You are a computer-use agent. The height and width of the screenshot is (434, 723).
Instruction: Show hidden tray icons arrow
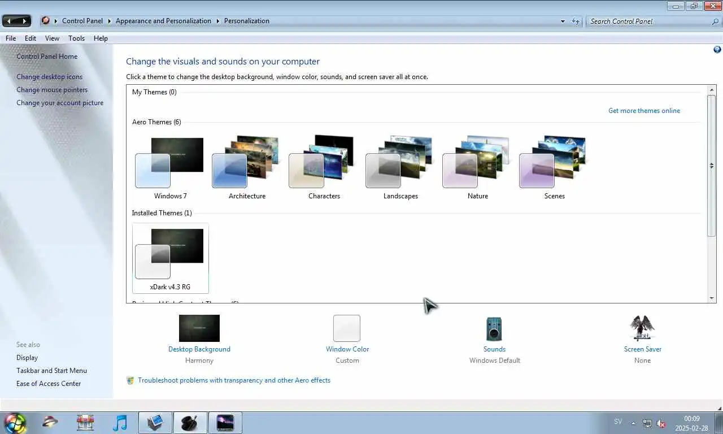coord(633,423)
